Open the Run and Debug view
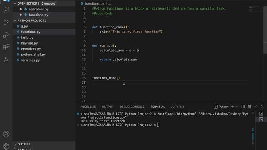 [x=6, y=35]
